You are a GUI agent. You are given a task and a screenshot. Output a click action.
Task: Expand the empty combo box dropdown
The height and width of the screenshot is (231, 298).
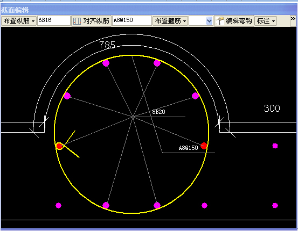pyautogui.click(x=209, y=21)
